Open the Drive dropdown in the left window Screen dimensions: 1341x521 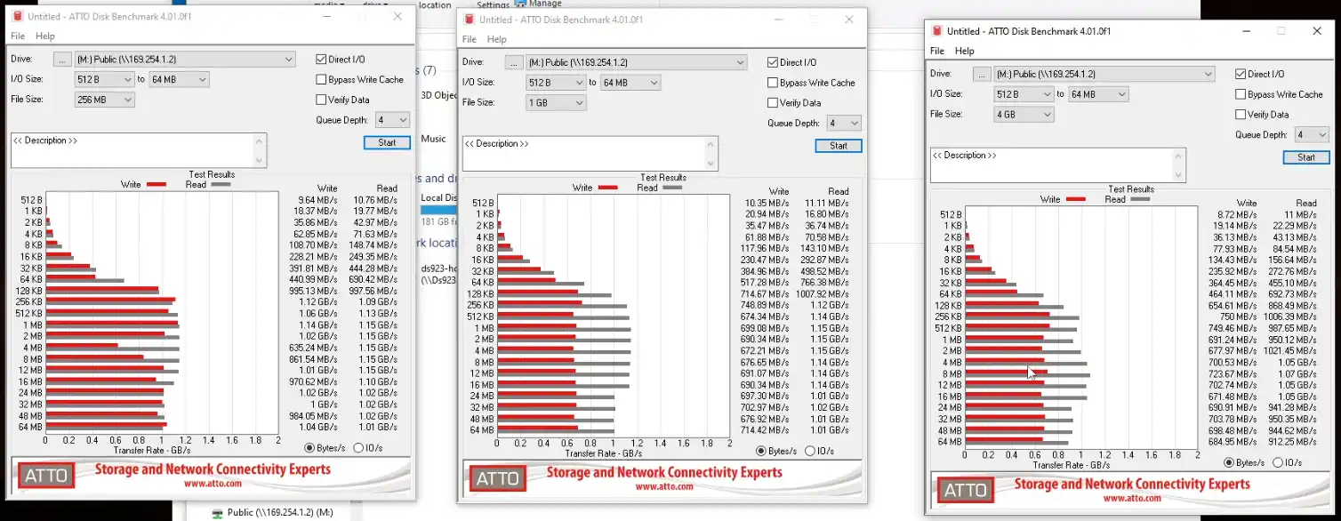click(x=185, y=60)
